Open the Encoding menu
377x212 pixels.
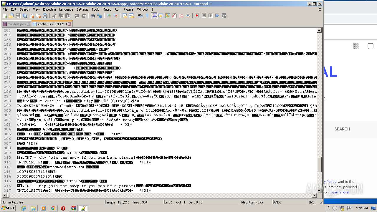pyautogui.click(x=49, y=9)
